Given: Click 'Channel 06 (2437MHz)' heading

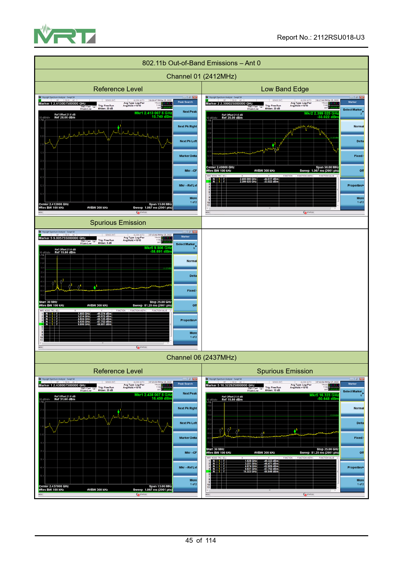Looking at the screenshot, I should click(201, 357).
